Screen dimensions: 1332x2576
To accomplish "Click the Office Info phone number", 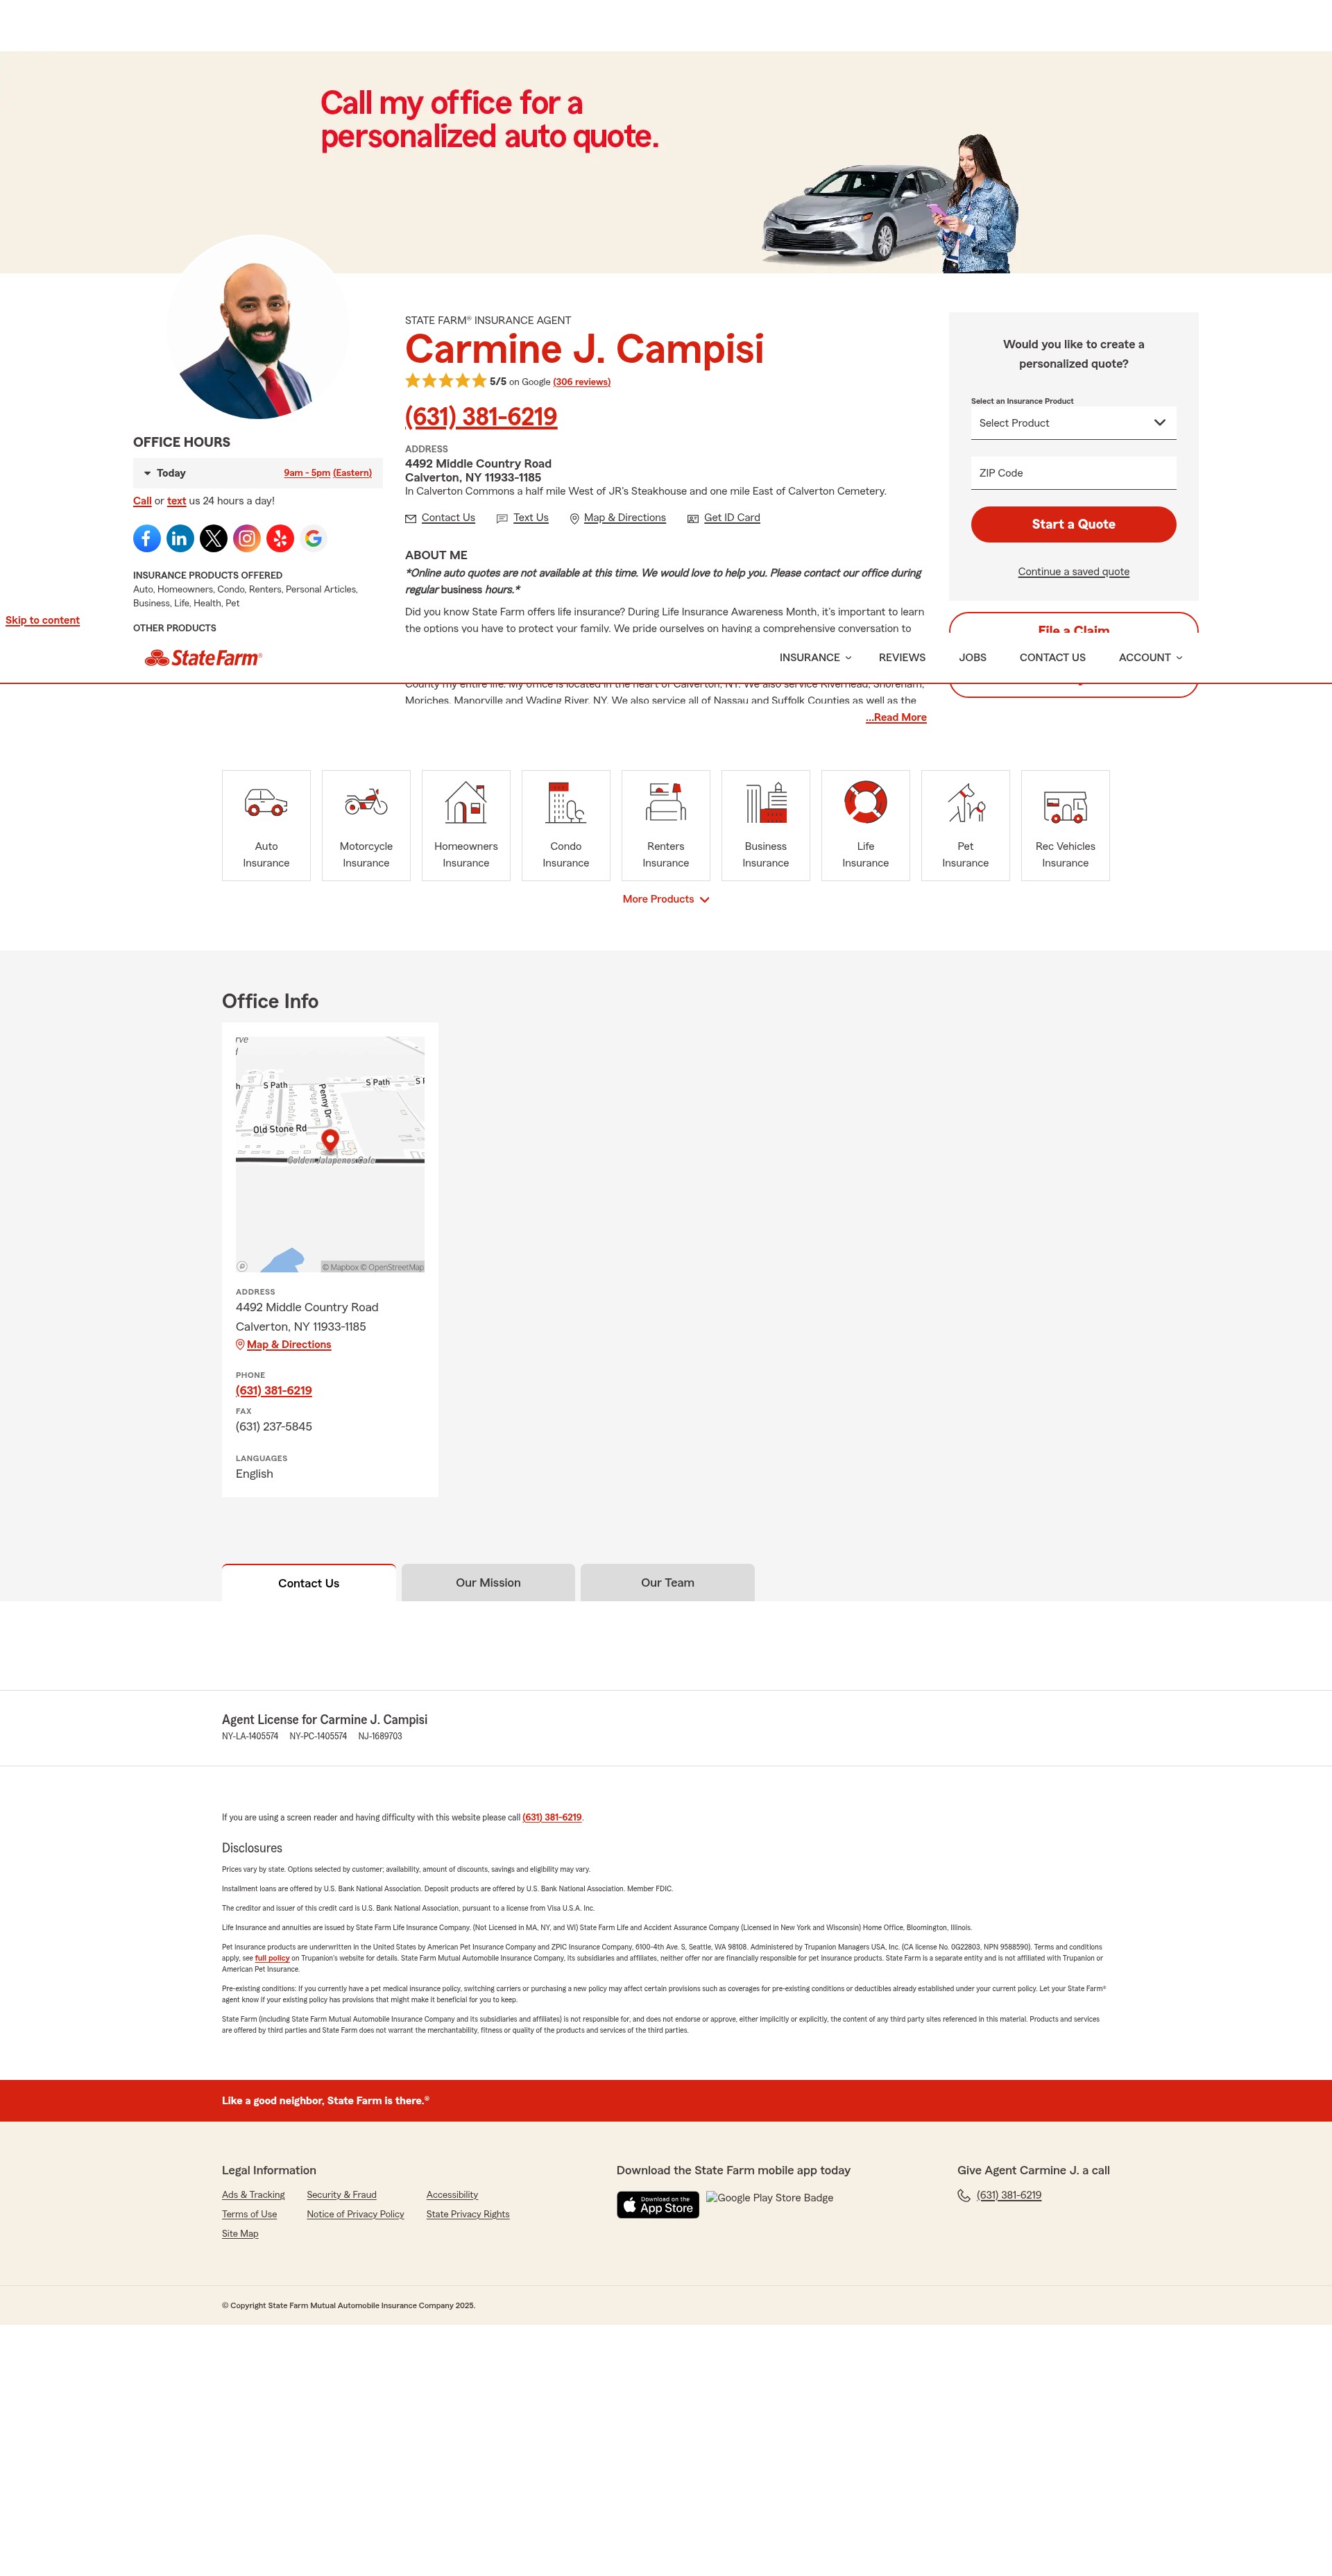I will (x=274, y=1391).
